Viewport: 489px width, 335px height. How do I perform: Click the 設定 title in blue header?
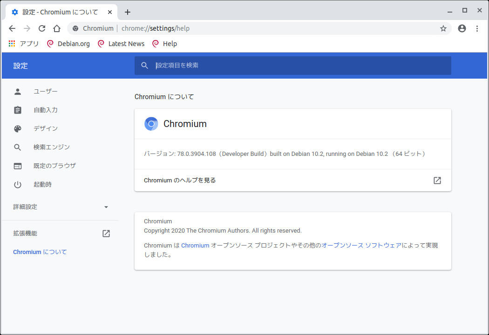pyautogui.click(x=20, y=66)
